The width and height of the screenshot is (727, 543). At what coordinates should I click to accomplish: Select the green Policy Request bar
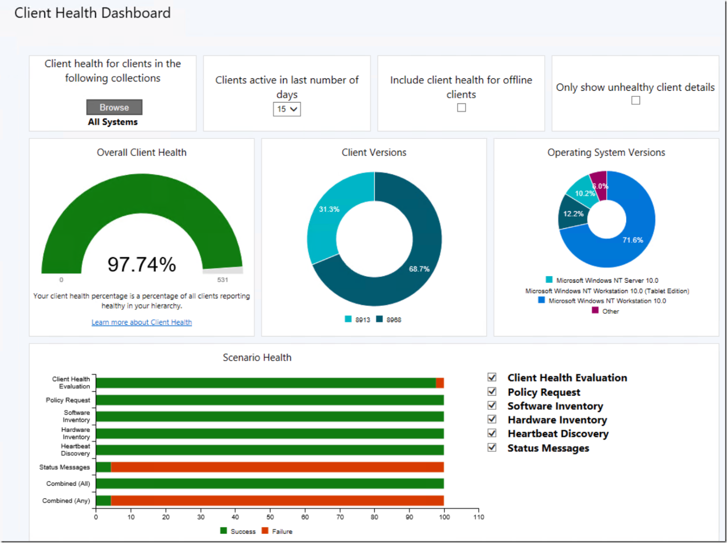click(x=270, y=400)
